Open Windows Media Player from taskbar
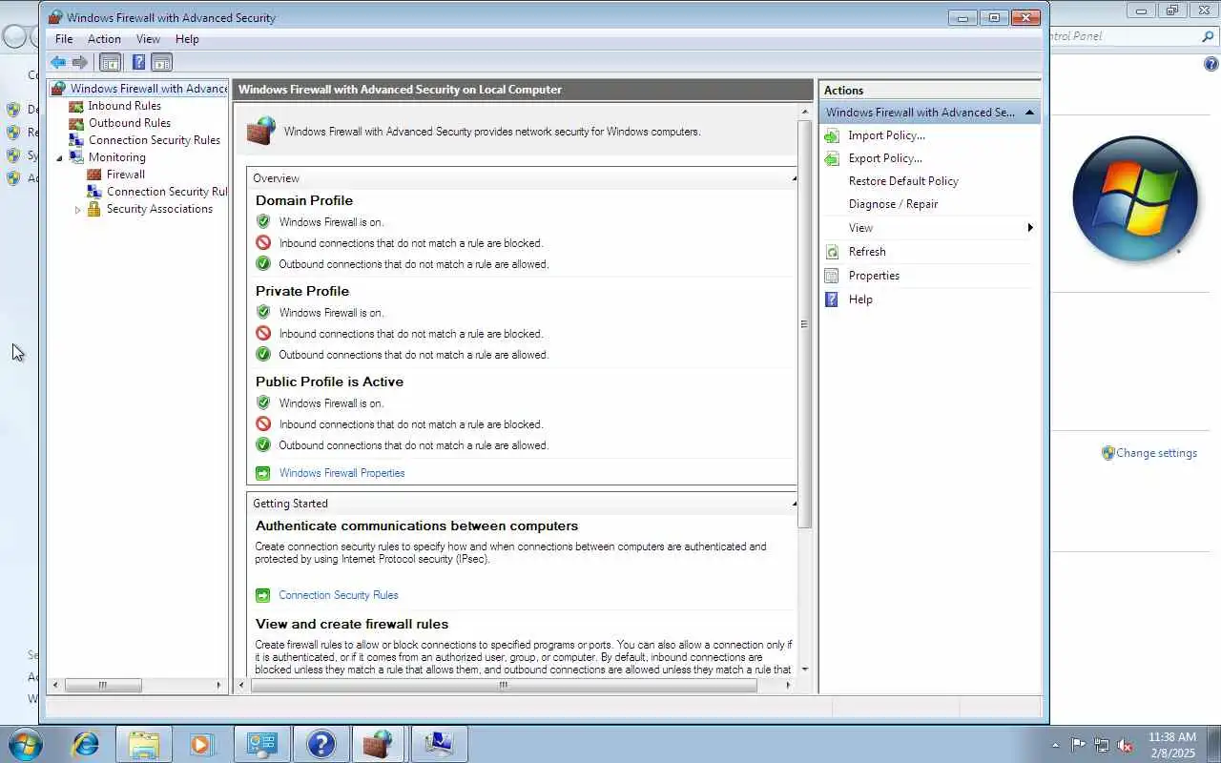The width and height of the screenshot is (1221, 763). [201, 744]
